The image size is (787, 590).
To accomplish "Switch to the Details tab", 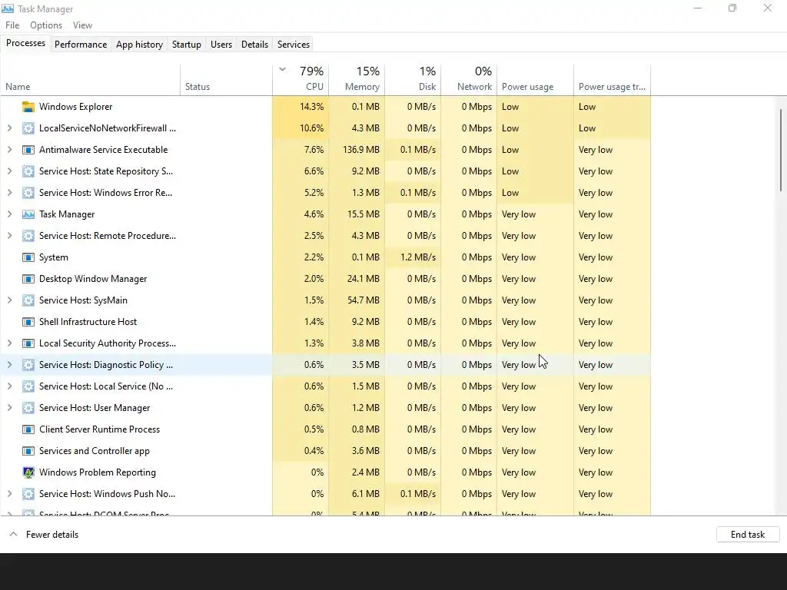I will 254,45.
